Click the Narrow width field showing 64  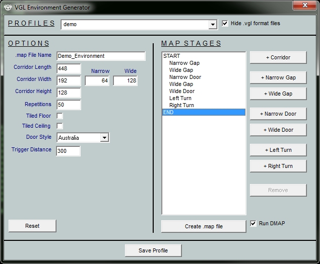pos(97,80)
